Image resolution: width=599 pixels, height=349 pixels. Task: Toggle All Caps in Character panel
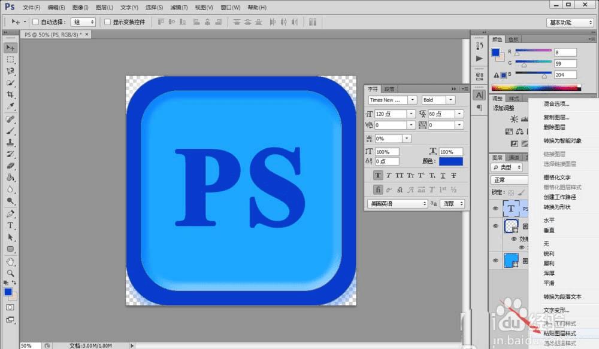point(399,175)
